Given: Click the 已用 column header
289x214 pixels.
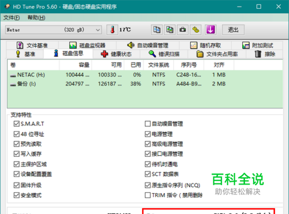Looking at the screenshot, I should [134, 65].
